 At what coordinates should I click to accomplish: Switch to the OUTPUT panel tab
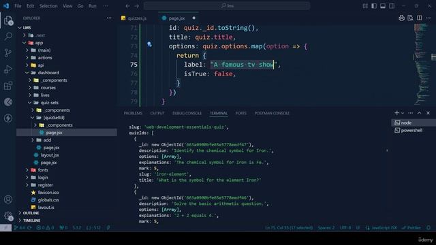pos(157,113)
